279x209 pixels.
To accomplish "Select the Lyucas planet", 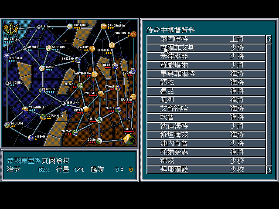I will (133, 71).
